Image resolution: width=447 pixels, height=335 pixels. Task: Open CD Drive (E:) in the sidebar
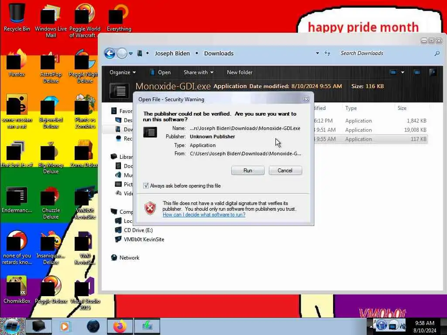(134, 230)
